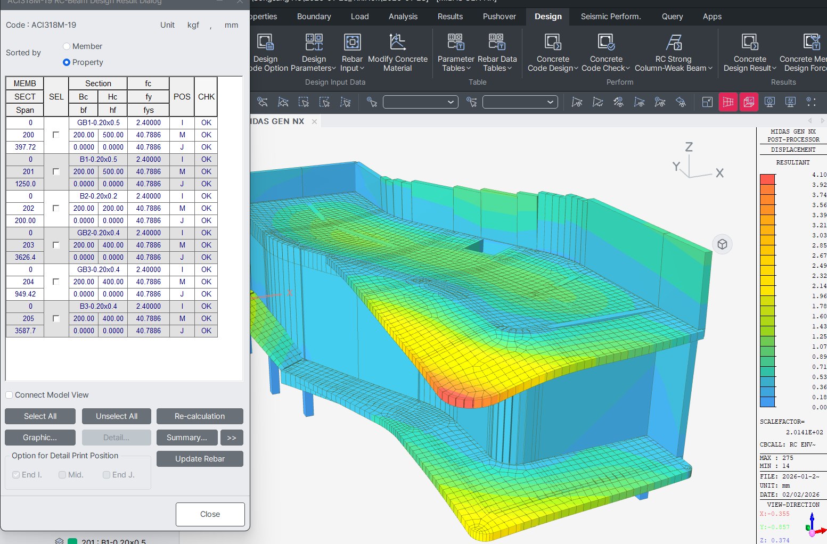The width and height of the screenshot is (827, 544).
Task: Click red 4.10 swatch in displacement legend
Action: (767, 179)
